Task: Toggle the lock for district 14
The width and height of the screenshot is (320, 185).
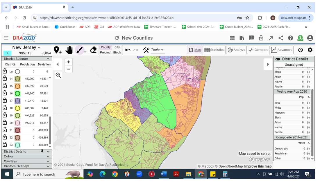Action: click(x=5, y=78)
